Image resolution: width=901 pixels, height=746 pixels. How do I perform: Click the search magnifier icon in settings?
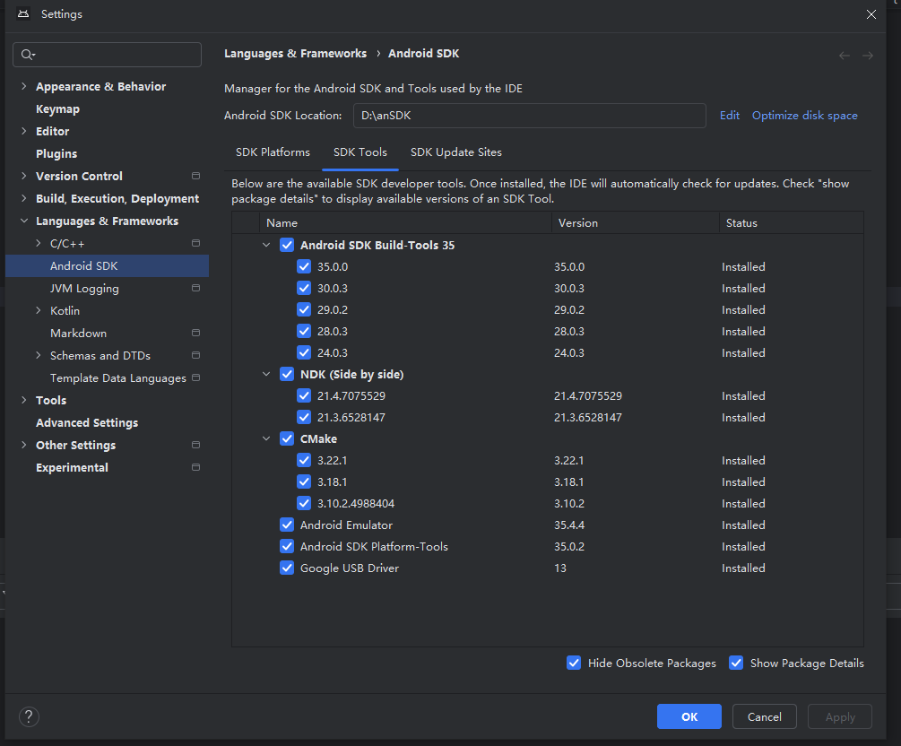27,55
